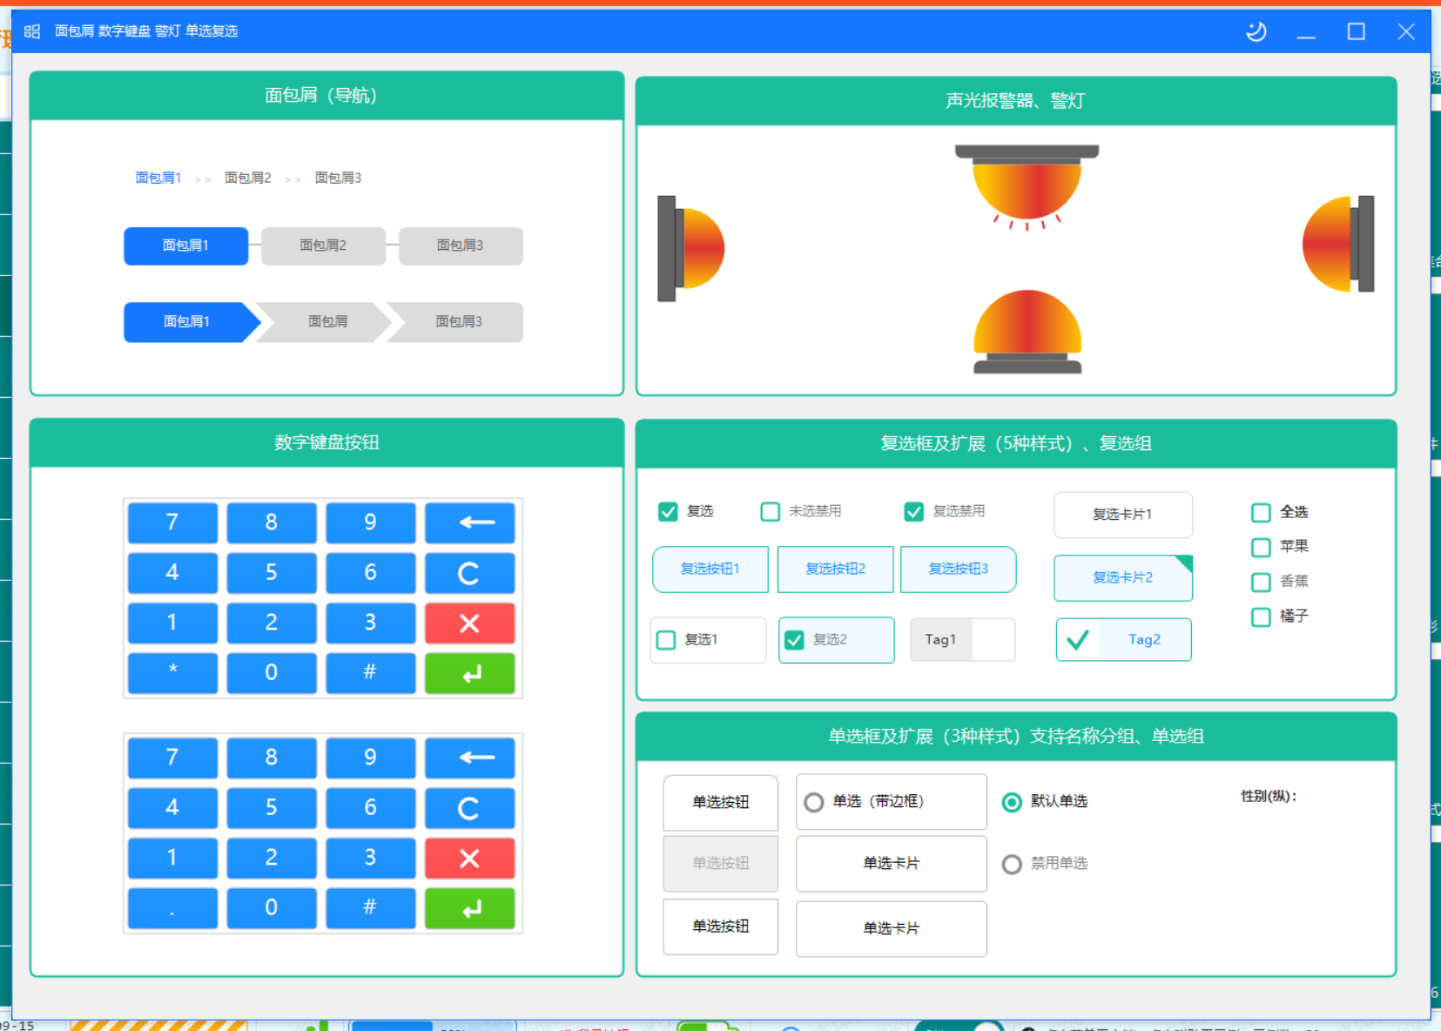Image resolution: width=1441 pixels, height=1031 pixels.
Task: Click the 面包屑2 text breadcrumb link
Action: tap(248, 178)
